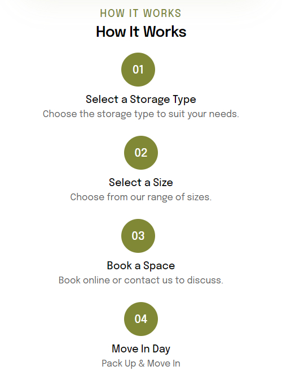
Task: Select the 'Select a Storage Type' heading
Action: pos(141,100)
